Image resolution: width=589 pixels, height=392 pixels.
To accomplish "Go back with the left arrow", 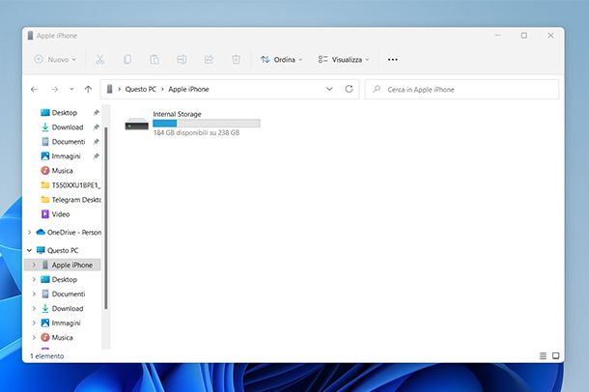I will pos(34,89).
